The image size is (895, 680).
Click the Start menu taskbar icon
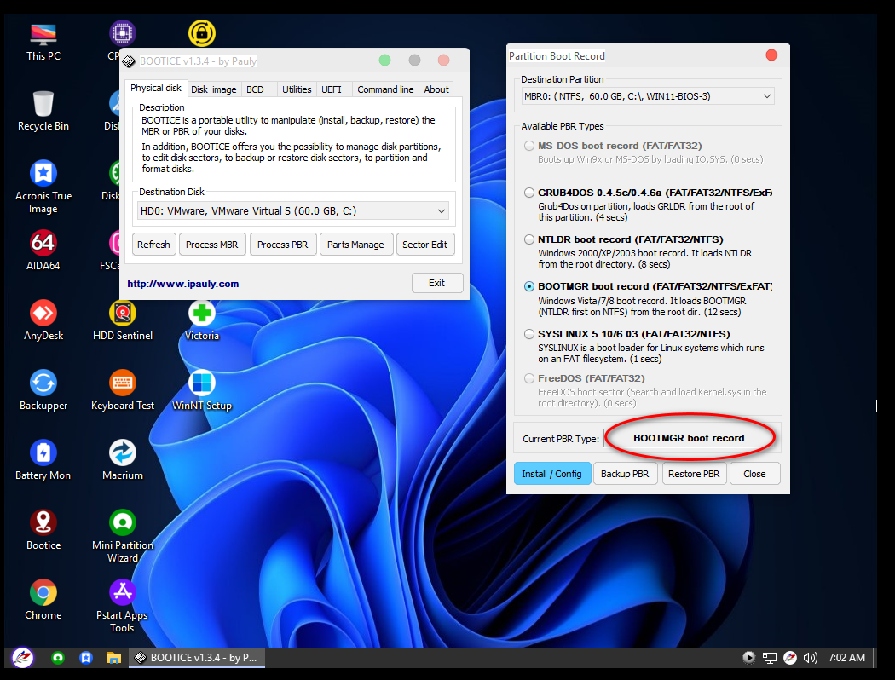pos(23,658)
